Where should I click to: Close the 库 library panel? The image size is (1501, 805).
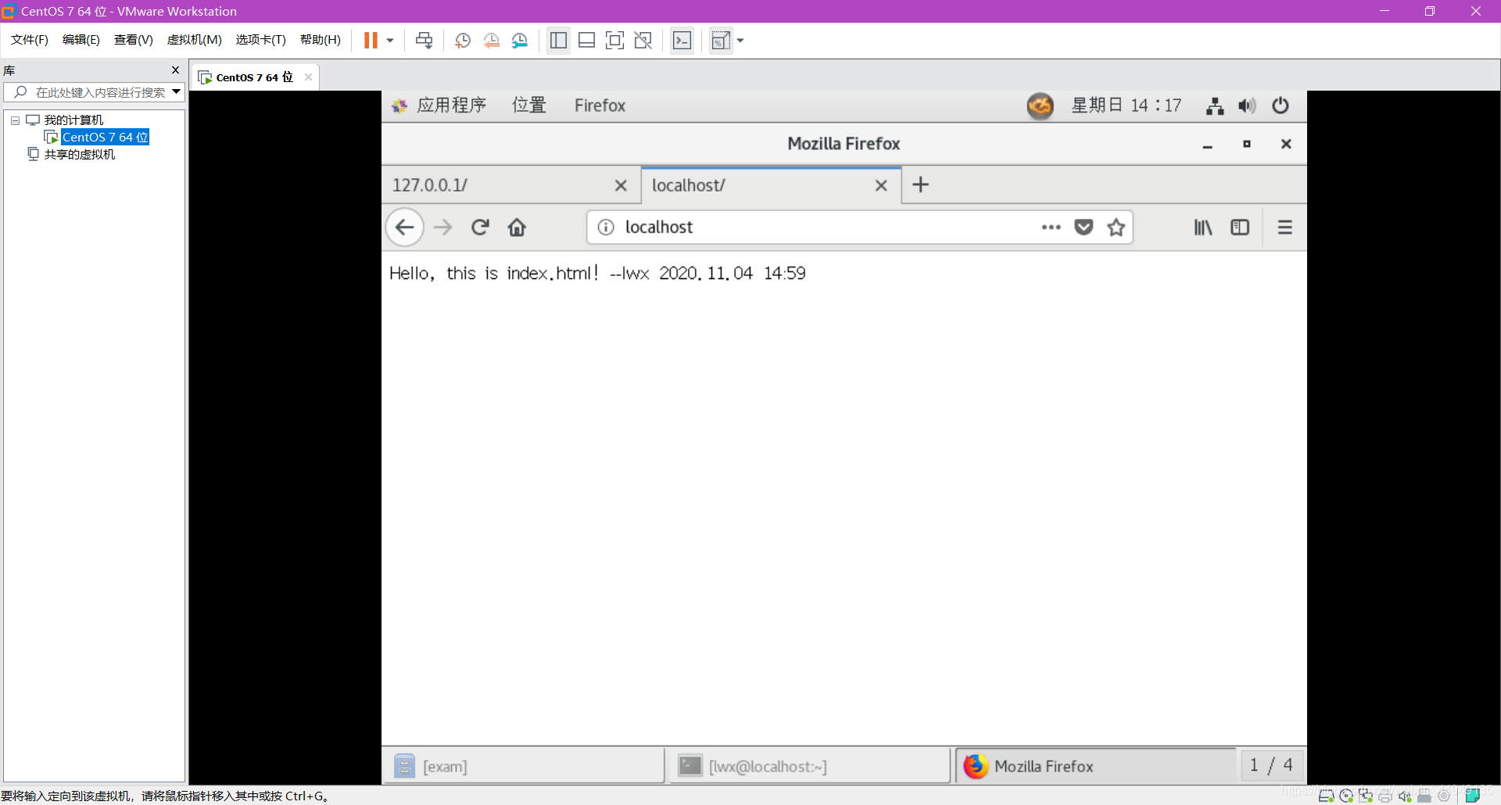point(175,70)
